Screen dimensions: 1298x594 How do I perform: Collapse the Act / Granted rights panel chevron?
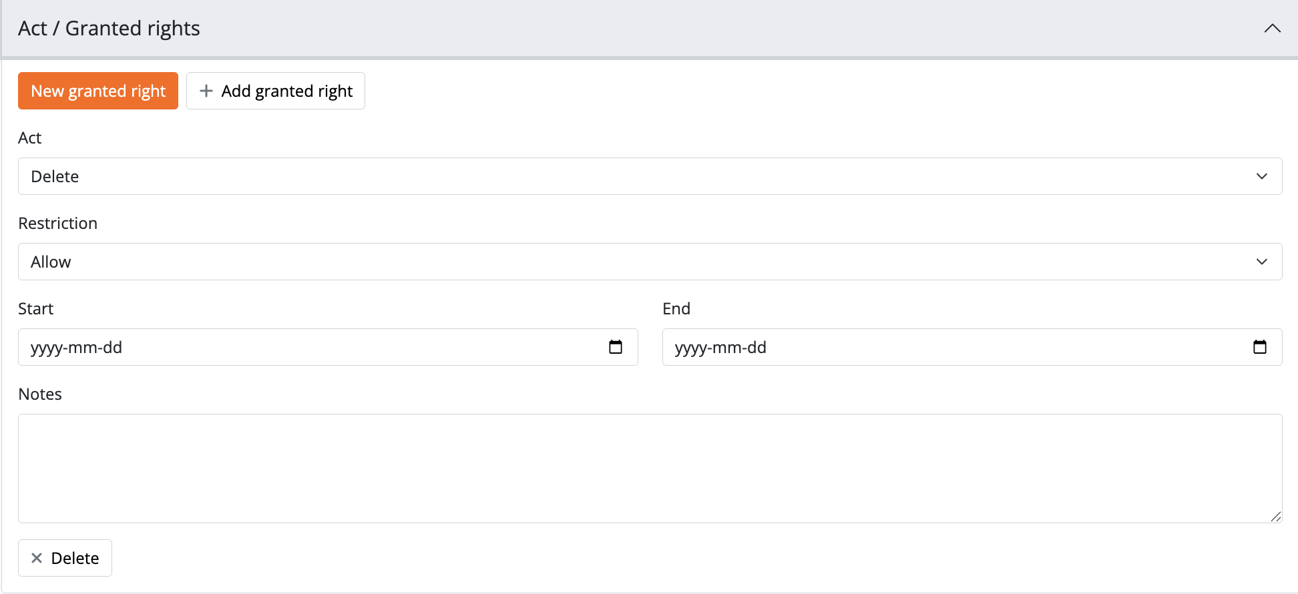point(1272,28)
